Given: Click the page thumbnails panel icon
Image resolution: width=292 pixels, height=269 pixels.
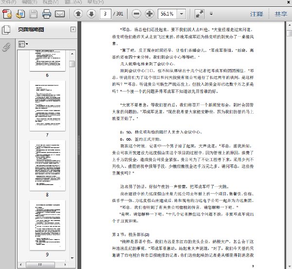Looking at the screenshot, I should (6, 30).
